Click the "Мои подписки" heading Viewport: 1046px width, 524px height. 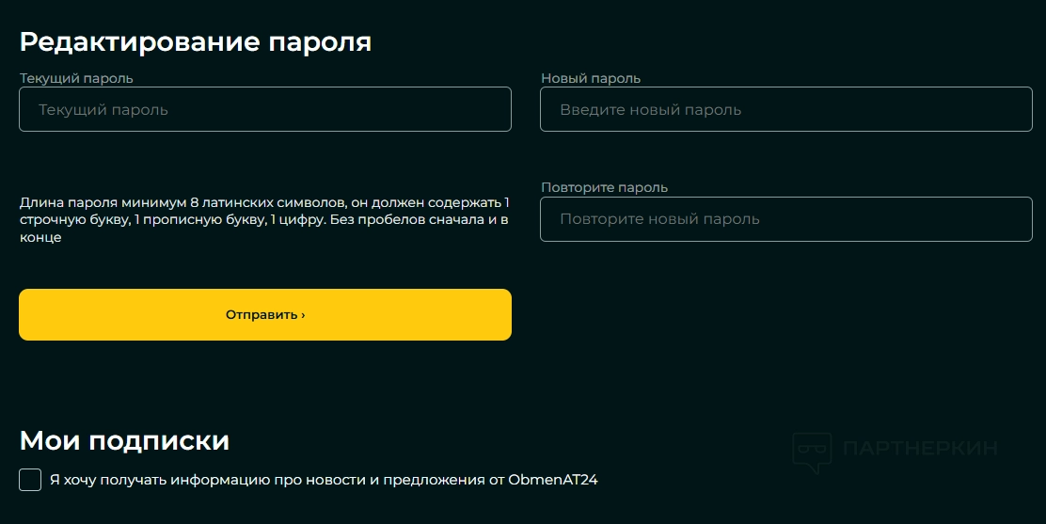point(124,440)
